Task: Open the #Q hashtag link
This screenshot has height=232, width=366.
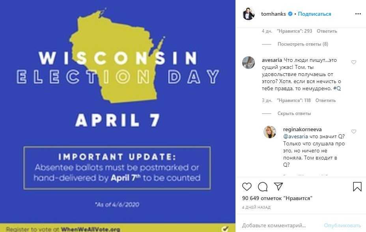Action: pyautogui.click(x=337, y=88)
